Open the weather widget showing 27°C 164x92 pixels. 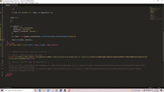tap(135, 90)
